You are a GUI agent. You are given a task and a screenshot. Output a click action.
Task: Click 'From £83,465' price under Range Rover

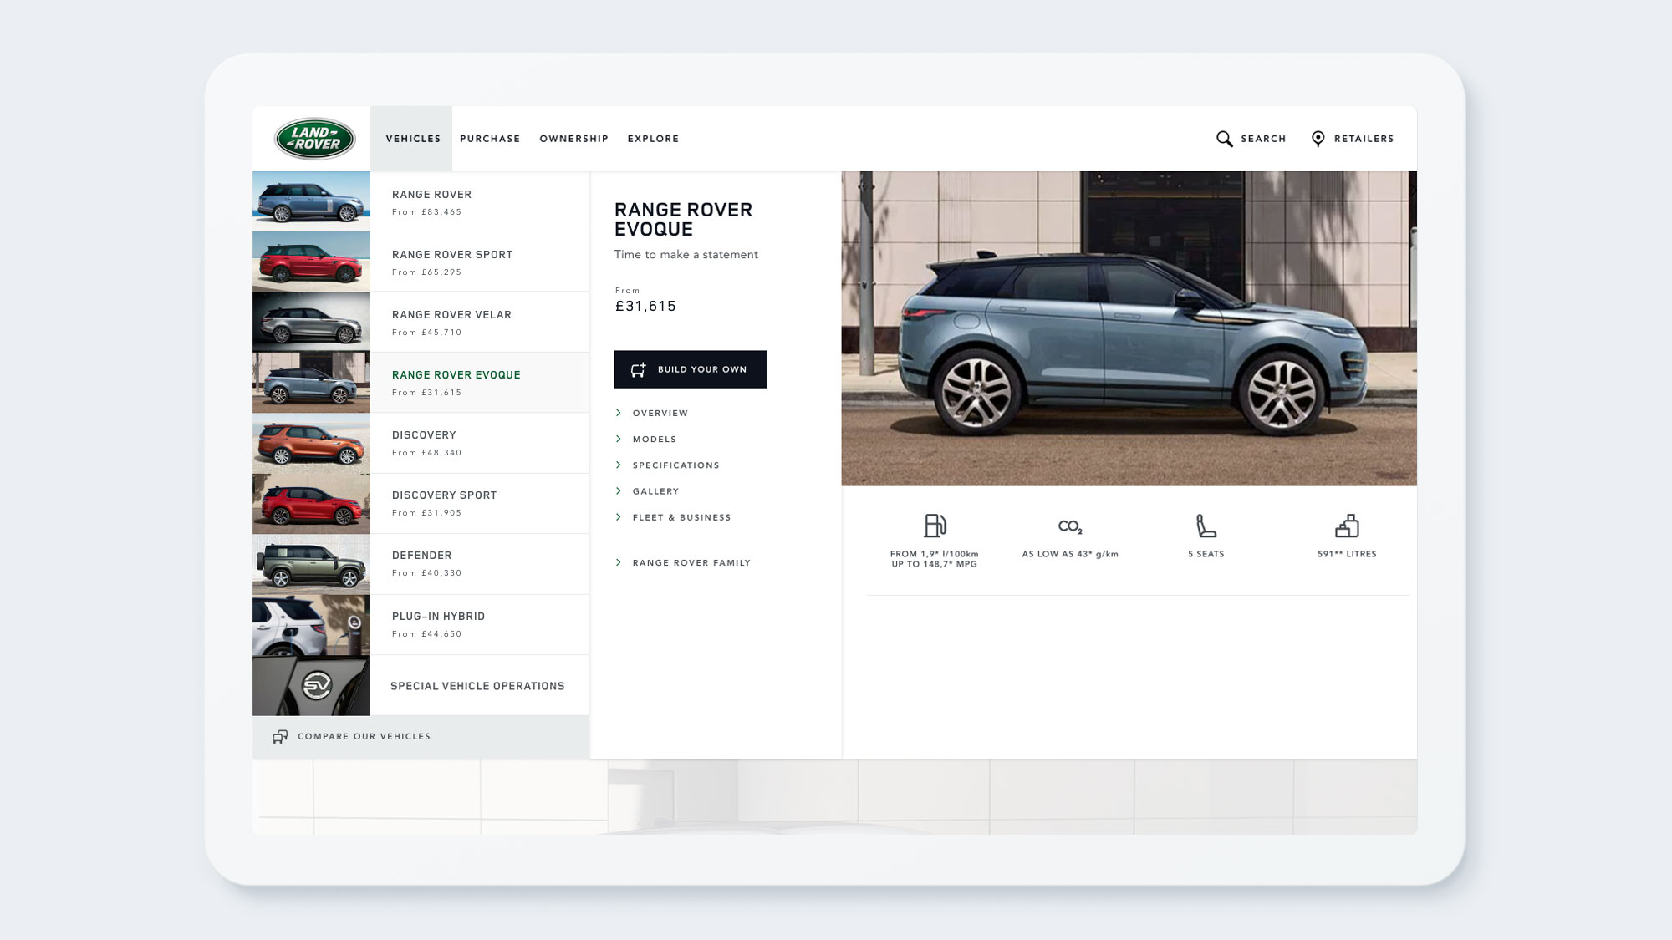tap(426, 212)
